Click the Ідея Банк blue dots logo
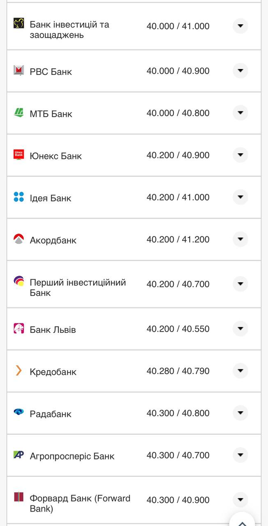268x526 pixels. click(x=19, y=197)
